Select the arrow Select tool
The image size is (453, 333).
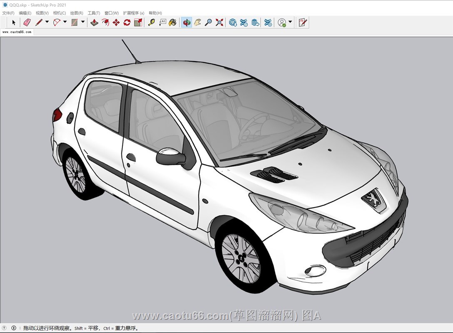(x=13, y=22)
